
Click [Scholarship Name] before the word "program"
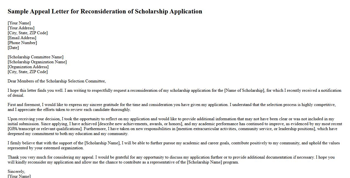204,162
